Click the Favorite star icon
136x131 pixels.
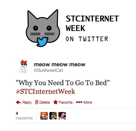(55, 102)
